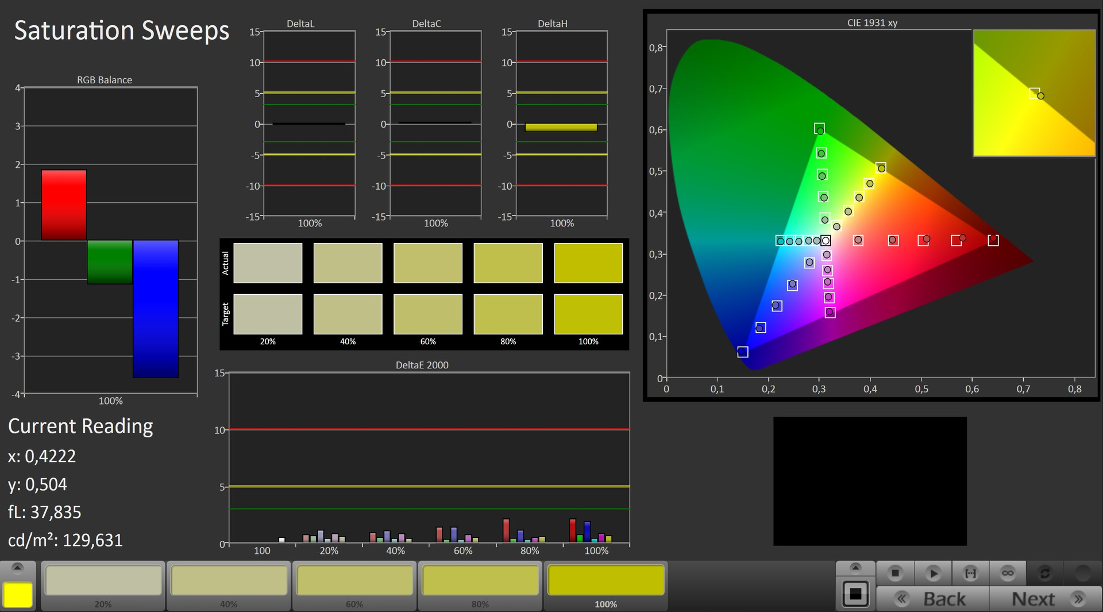1103x612 pixels.
Task: Enable continuous reading with the infinity icon
Action: (1007, 573)
